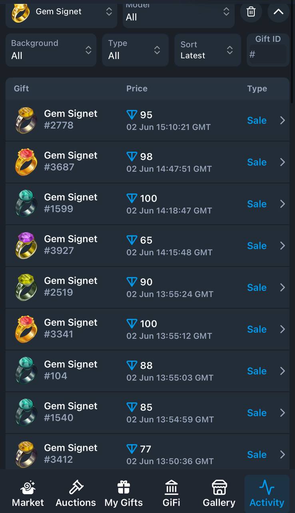Select the Activity pulse icon tab

point(267,487)
